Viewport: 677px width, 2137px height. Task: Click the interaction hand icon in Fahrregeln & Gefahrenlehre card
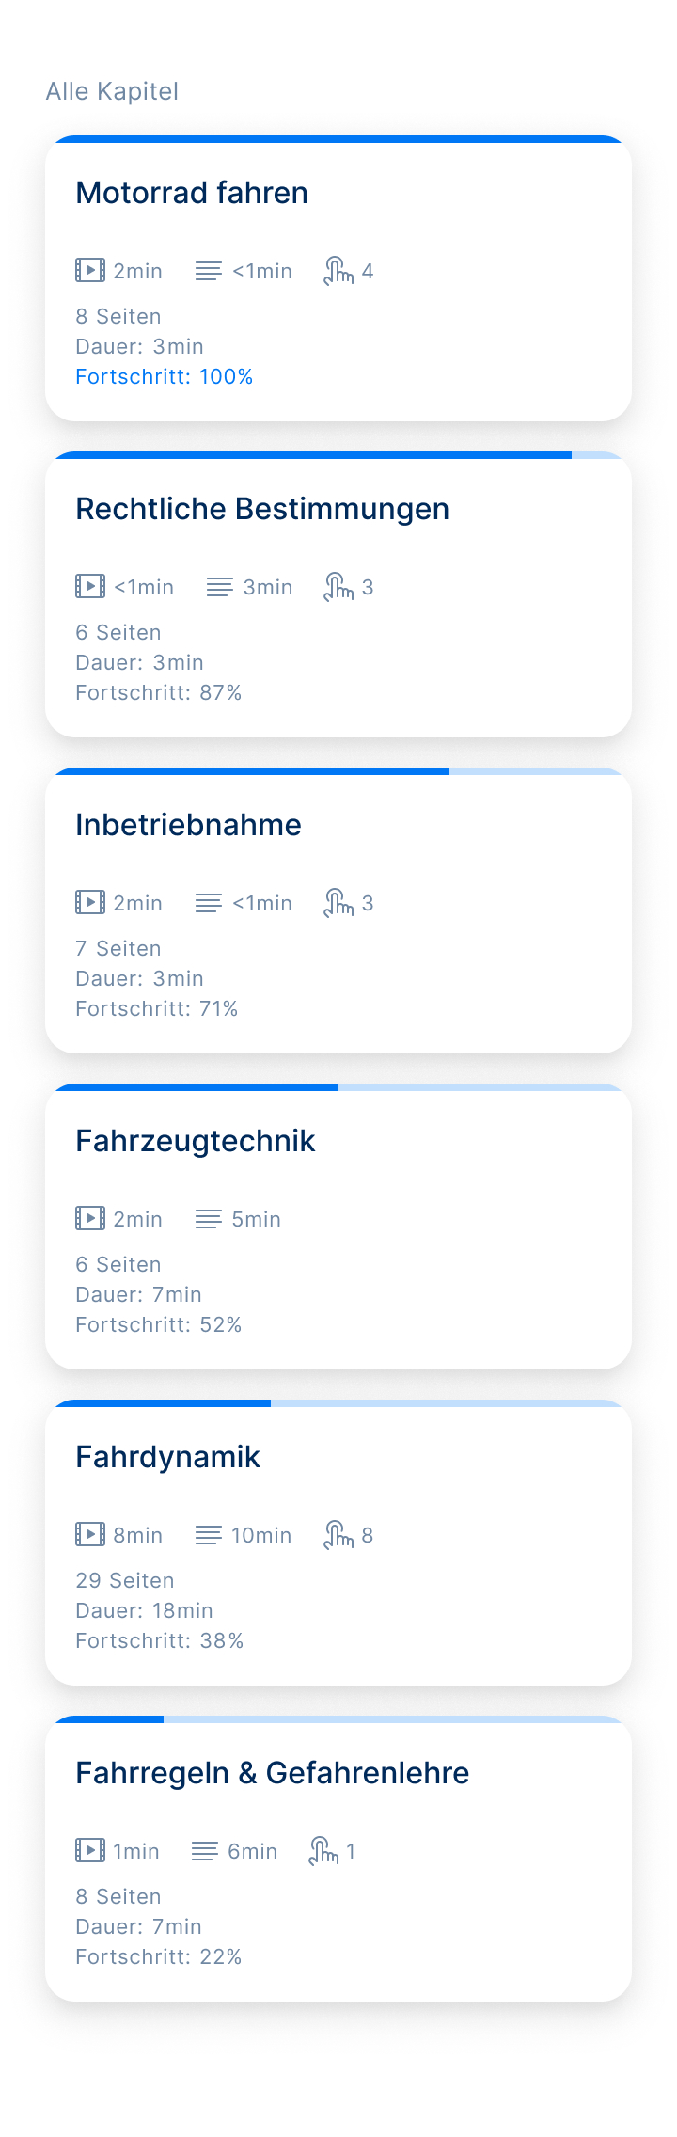[323, 1851]
